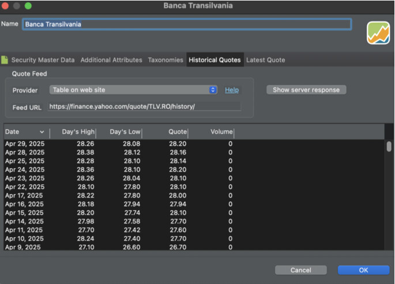Click the 28.04 Day's Low value
The width and height of the screenshot is (395, 284).
[x=131, y=178]
